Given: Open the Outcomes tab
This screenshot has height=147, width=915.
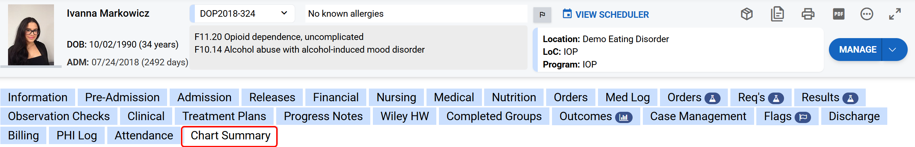Looking at the screenshot, I should coord(595,117).
